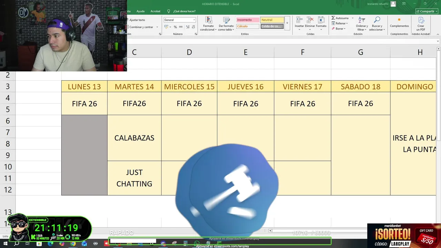This screenshot has height=248, width=441.
Task: Apply the Incorrecto cell style
Action: point(247,20)
